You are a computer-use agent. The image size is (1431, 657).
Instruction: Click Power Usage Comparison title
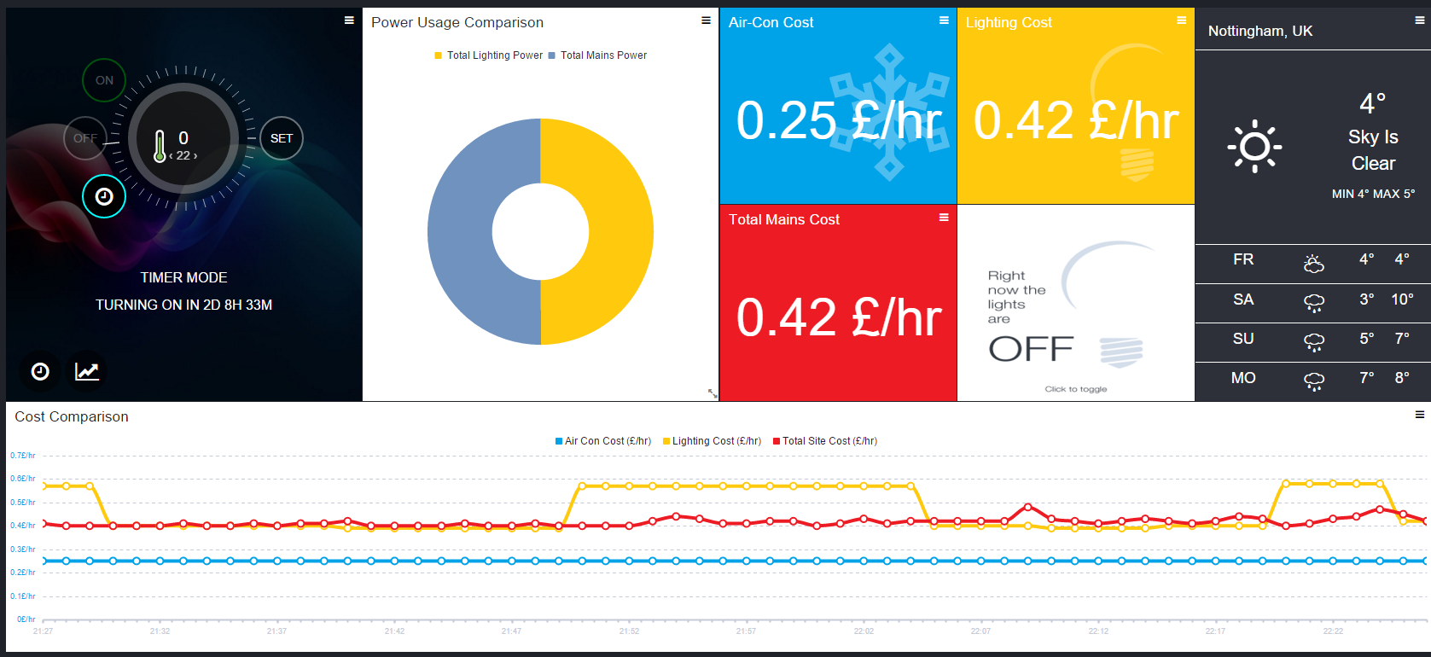[457, 22]
